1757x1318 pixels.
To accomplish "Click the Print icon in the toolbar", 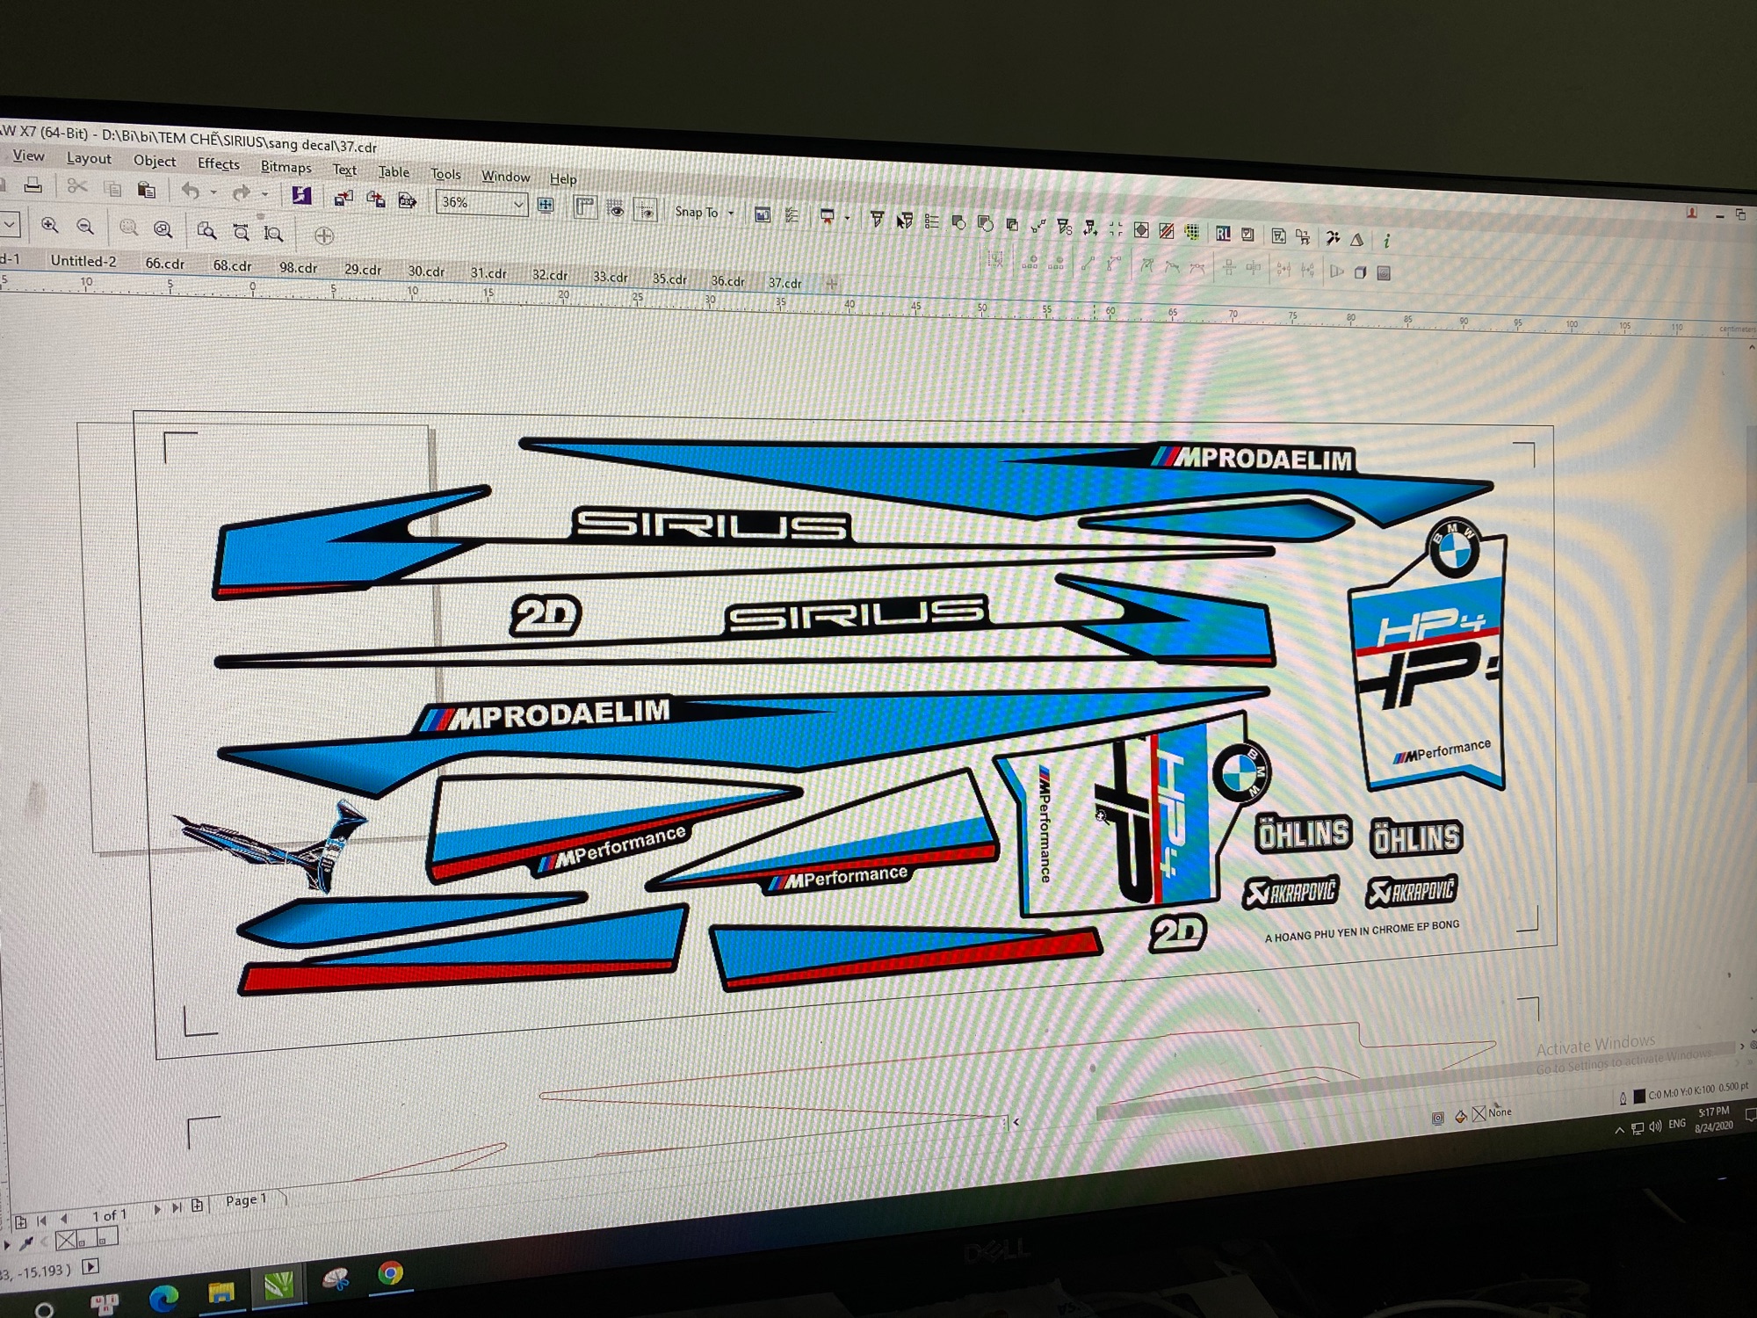I will coord(33,185).
